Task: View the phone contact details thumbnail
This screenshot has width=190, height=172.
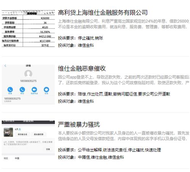Action: pyautogui.click(x=28, y=84)
